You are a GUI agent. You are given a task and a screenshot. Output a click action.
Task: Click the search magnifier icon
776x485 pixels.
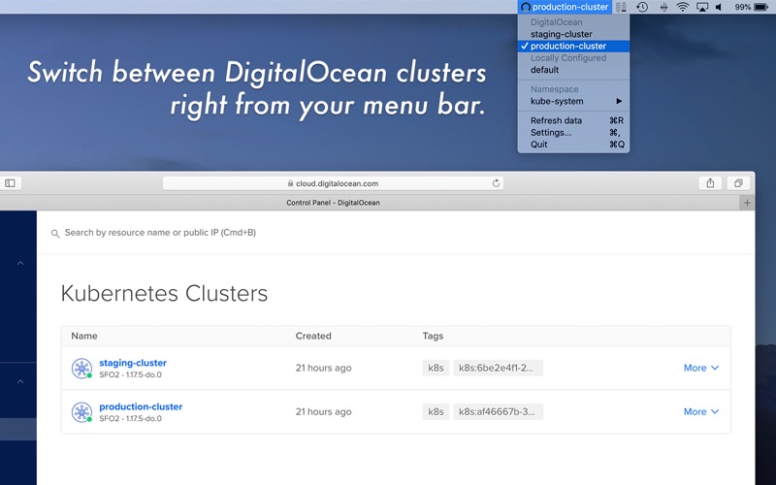55,233
